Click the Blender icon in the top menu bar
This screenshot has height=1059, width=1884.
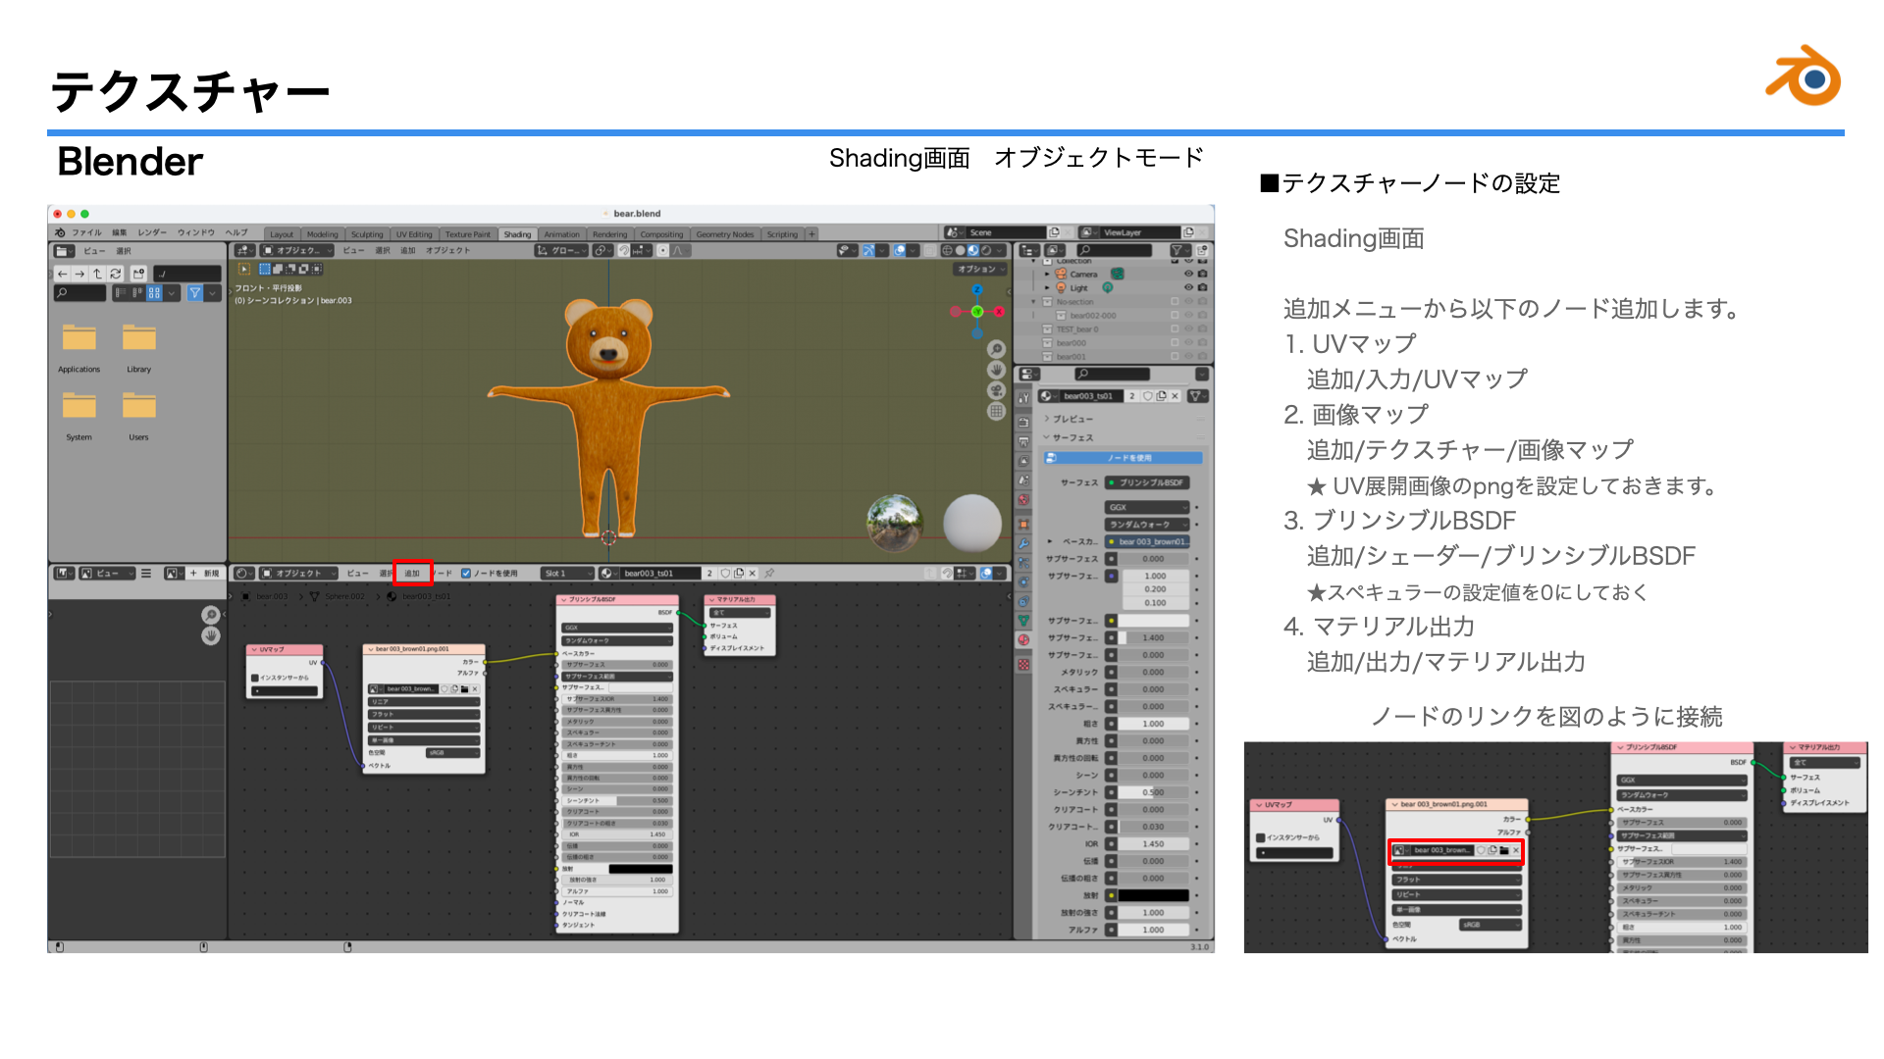60,232
